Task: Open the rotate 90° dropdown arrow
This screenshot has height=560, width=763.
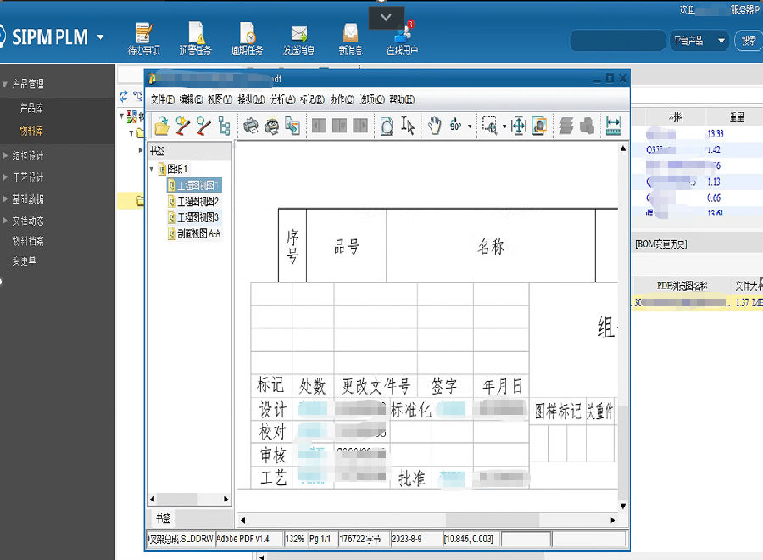Action: pos(471,127)
